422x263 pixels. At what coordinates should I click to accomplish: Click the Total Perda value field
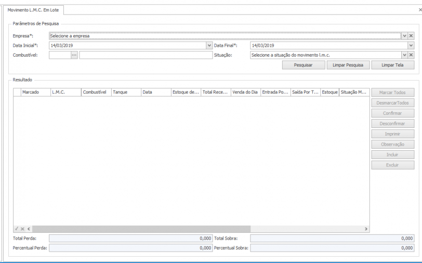[131, 238]
